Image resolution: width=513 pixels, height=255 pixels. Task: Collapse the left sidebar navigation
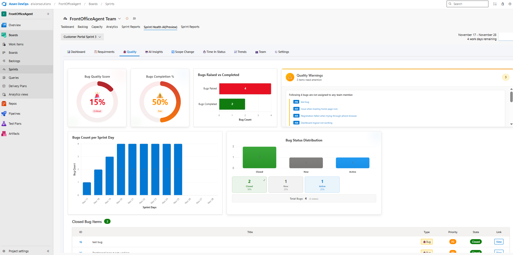(x=48, y=251)
